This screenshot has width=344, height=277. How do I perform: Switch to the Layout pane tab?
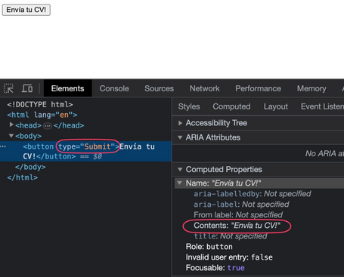coord(276,106)
